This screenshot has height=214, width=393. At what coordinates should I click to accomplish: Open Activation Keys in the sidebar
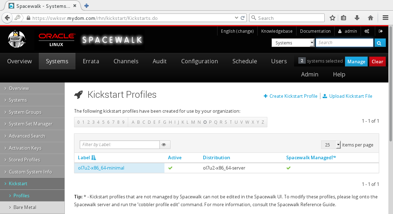pos(32,148)
